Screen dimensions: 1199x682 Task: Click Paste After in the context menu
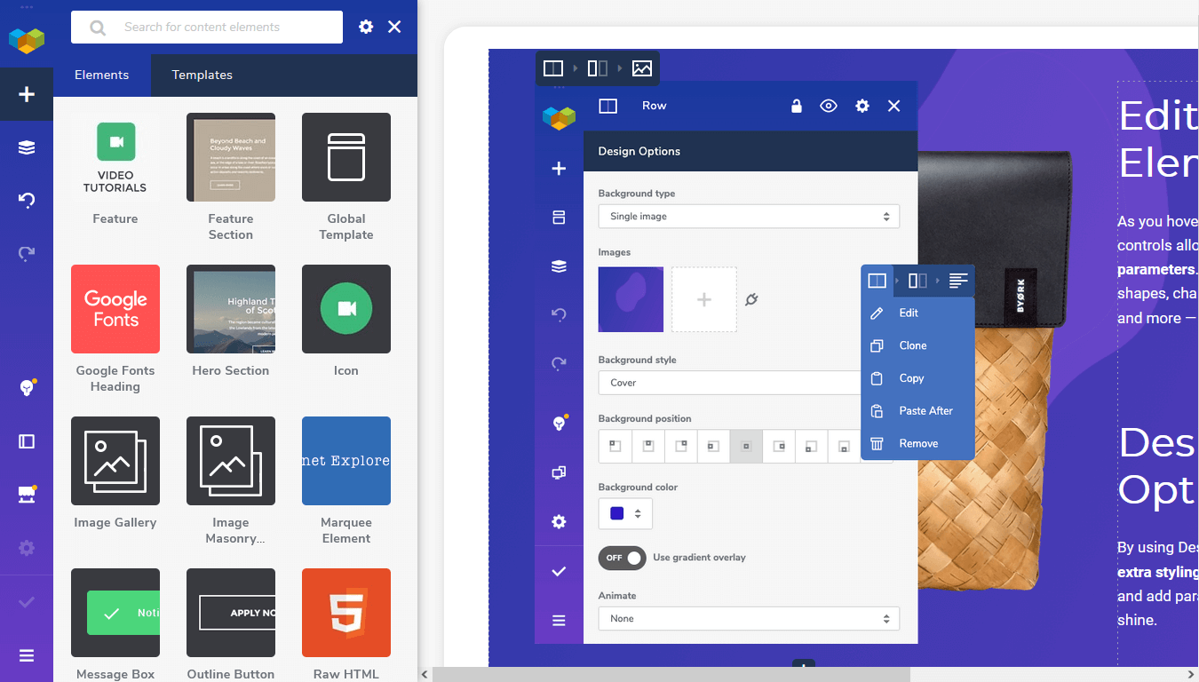pyautogui.click(x=925, y=410)
